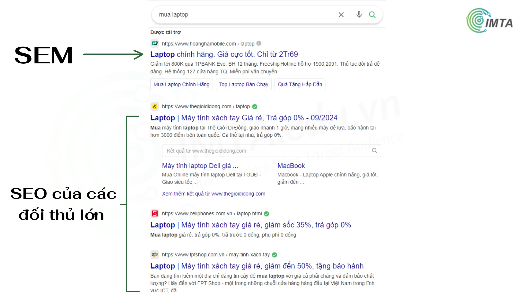Open the 'MacBook' sublink
Viewport: 531px width, 299px height.
pyautogui.click(x=291, y=166)
